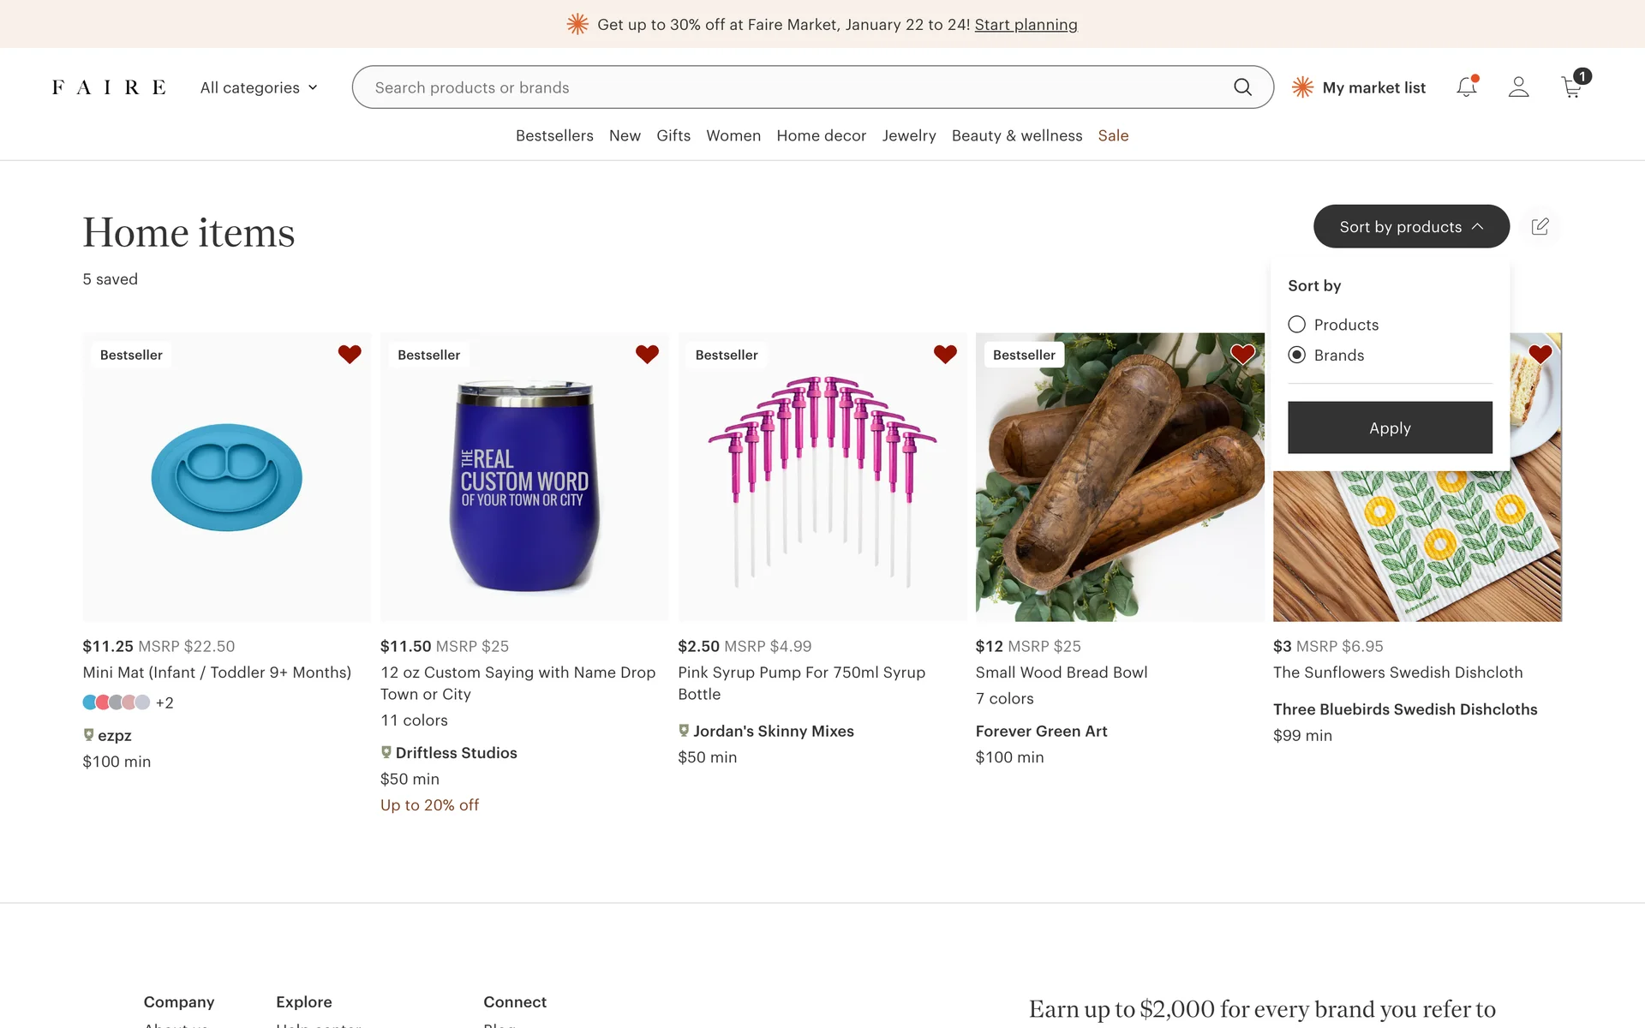Click the edit list pencil icon

coord(1540,226)
